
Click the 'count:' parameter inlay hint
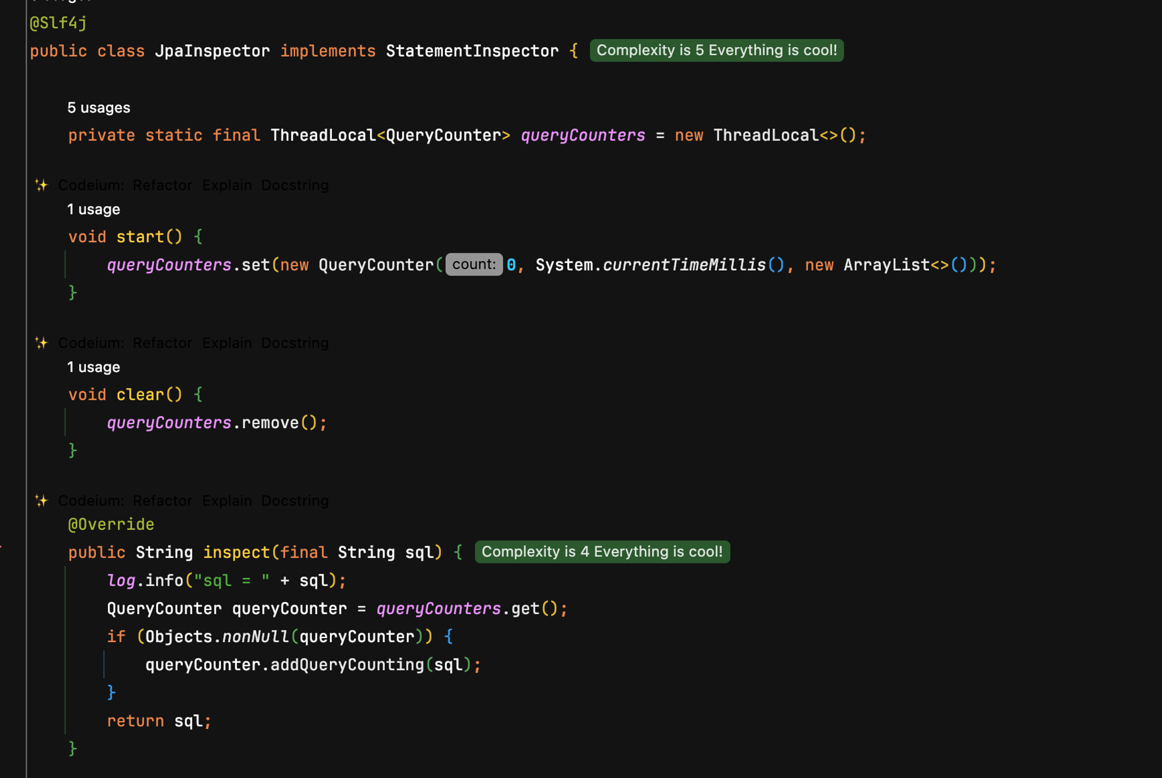pos(474,265)
